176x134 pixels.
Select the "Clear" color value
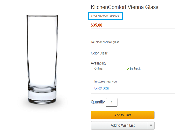click(x=104, y=53)
